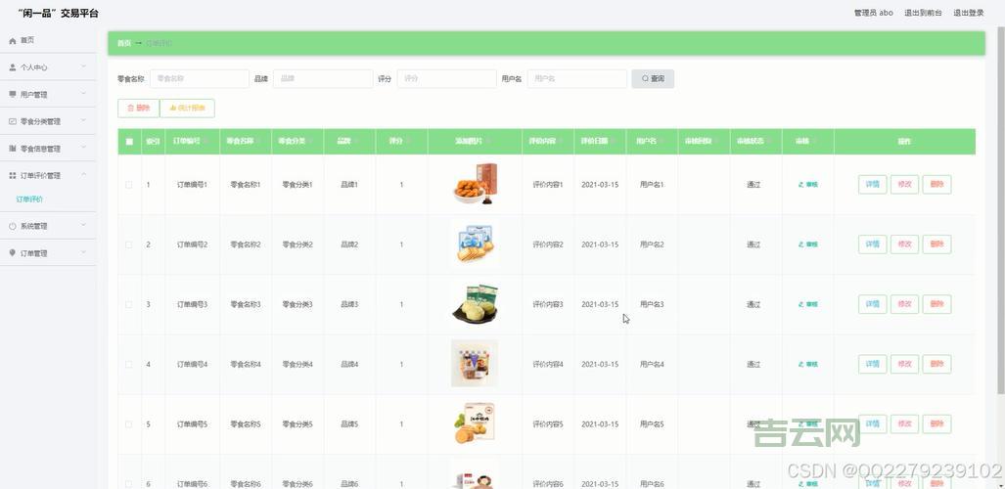The height and width of the screenshot is (489, 1005).
Task: Click the 零食名称2 table cell
Action: [246, 244]
